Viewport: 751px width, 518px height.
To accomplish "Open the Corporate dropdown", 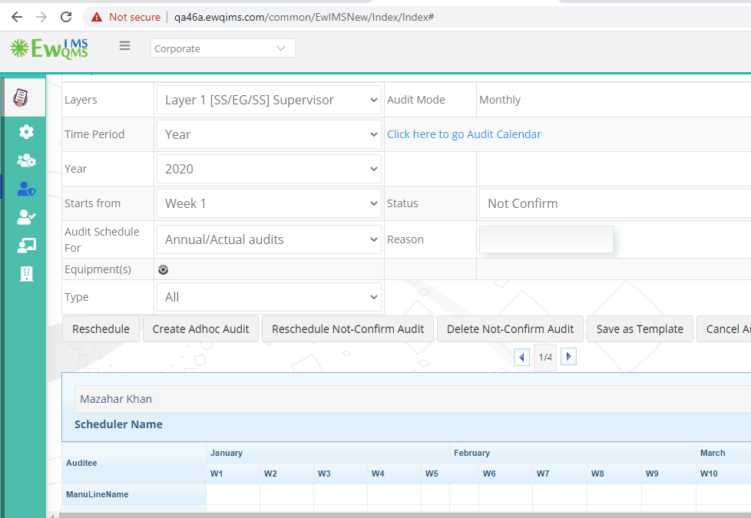I will point(223,48).
